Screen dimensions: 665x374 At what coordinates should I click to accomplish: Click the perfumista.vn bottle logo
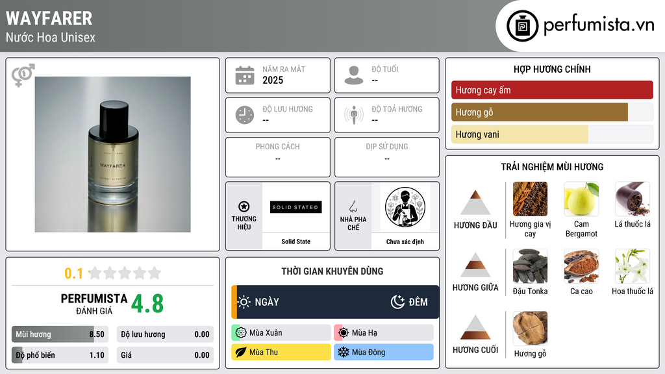[523, 26]
